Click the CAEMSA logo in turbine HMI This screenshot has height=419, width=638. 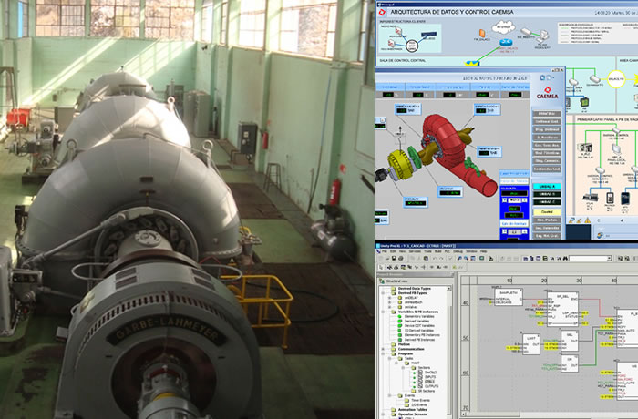coord(547,92)
